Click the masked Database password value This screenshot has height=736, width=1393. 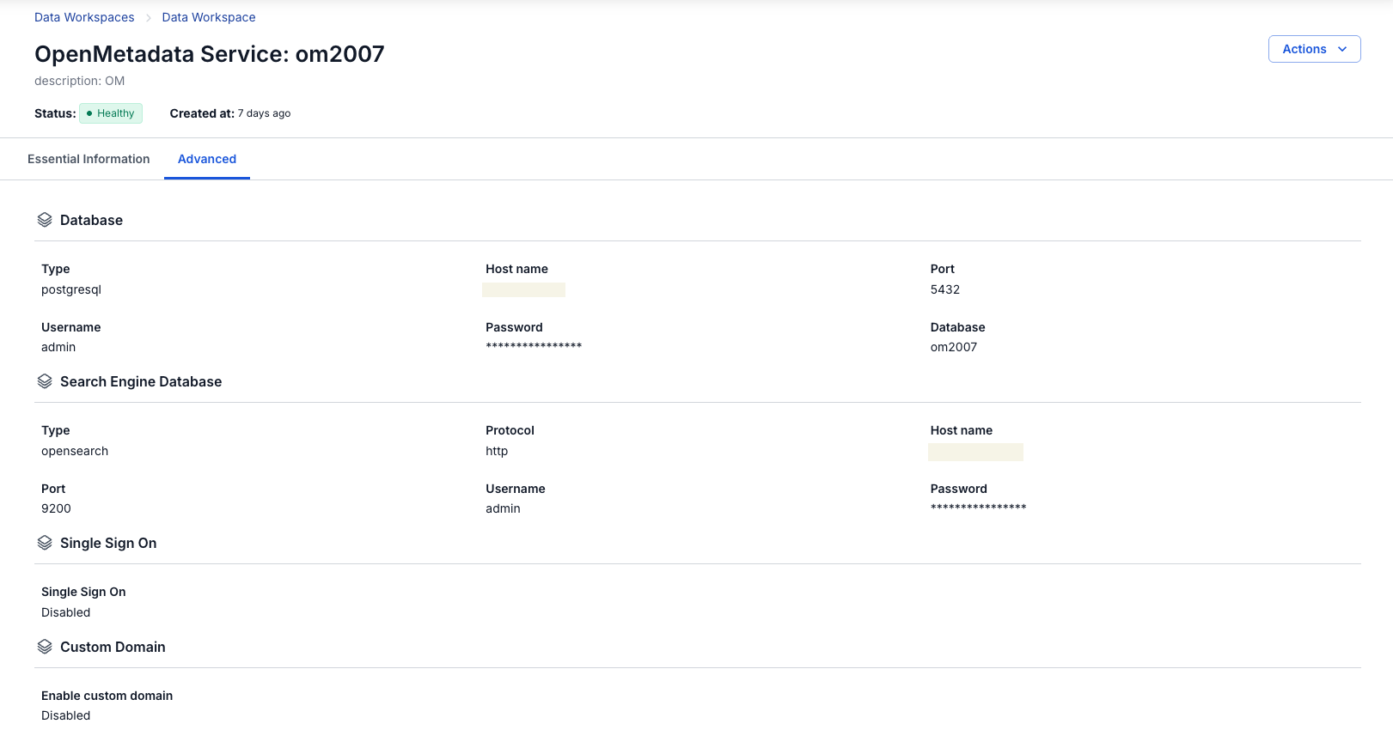534,346
